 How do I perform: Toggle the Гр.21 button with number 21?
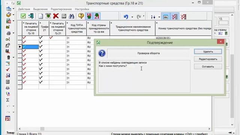[x=97, y=16]
